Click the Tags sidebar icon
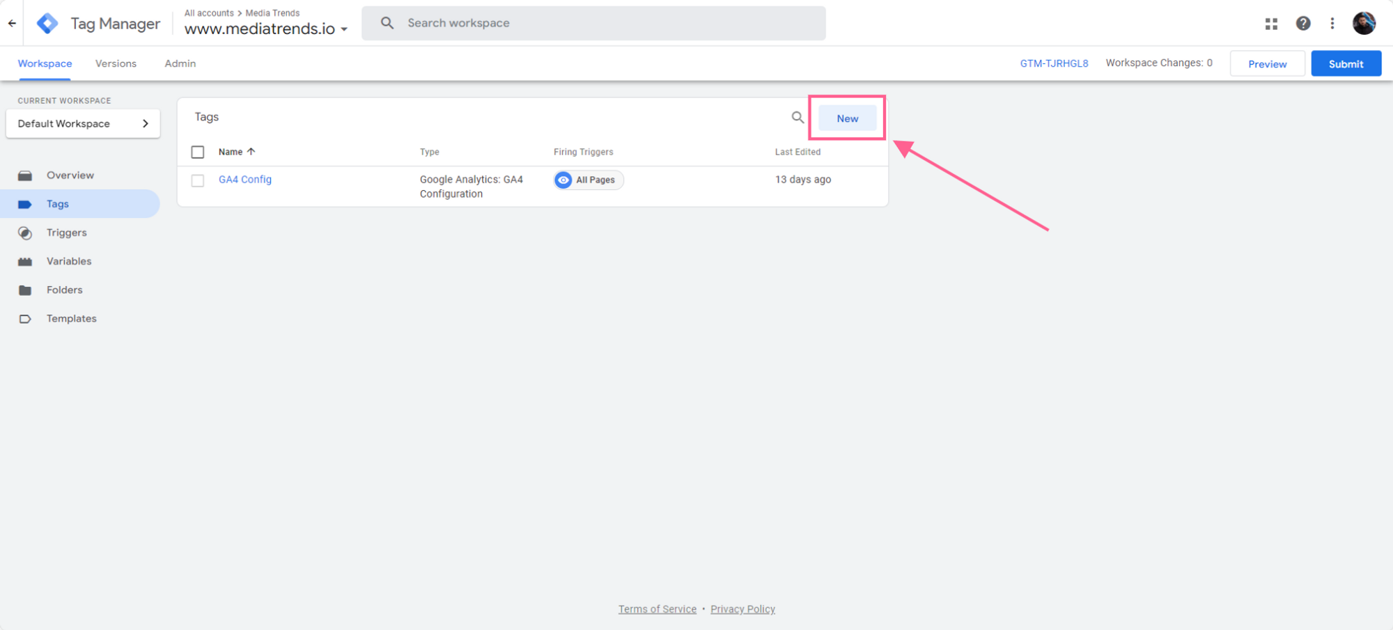Screen dimensions: 1393x630 25,204
